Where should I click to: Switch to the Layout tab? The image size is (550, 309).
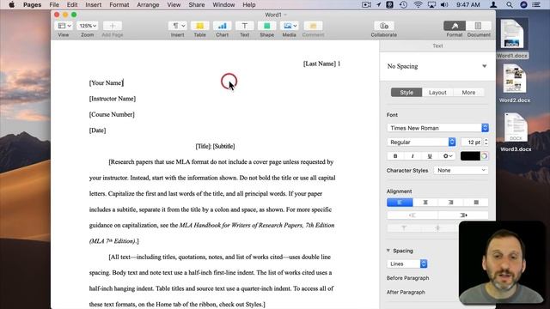coord(437,93)
